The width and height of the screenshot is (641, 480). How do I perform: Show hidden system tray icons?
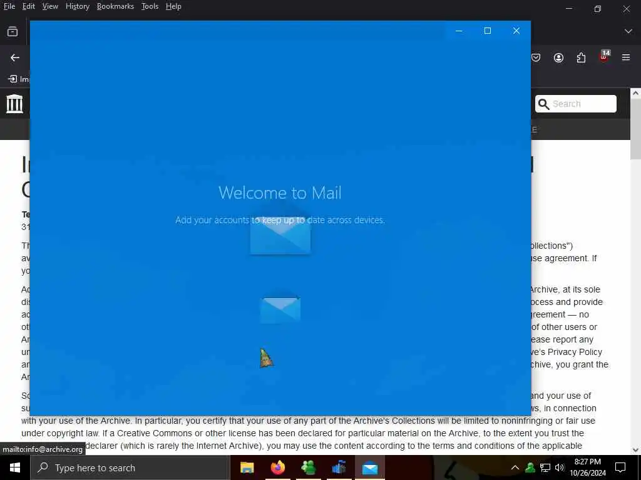coord(515,467)
